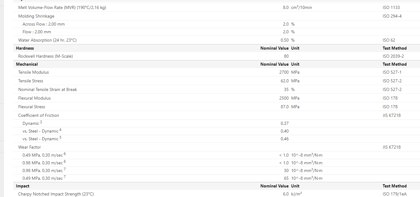Click the ISO 179/1eA test method
Image resolution: width=420 pixels, height=197 pixels.
click(x=394, y=194)
